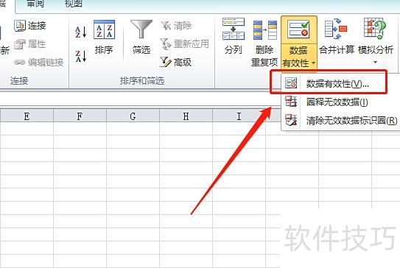Viewport: 400px width, 268px height.
Task: Click the 属性 (Properties) button
Action: (30, 44)
